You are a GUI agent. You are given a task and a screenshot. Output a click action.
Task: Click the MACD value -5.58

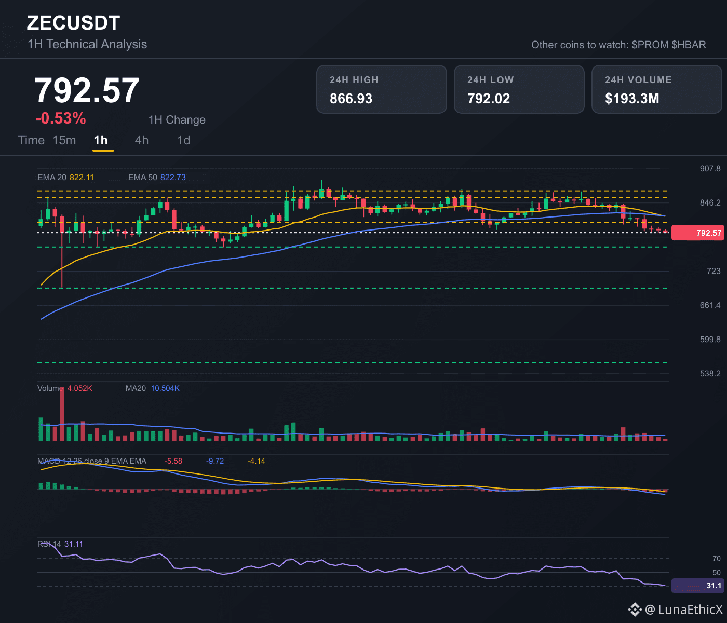click(173, 461)
